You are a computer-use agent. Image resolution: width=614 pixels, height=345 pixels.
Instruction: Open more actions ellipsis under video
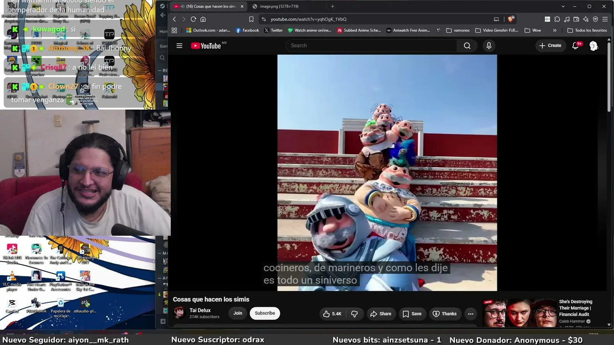[471, 314]
